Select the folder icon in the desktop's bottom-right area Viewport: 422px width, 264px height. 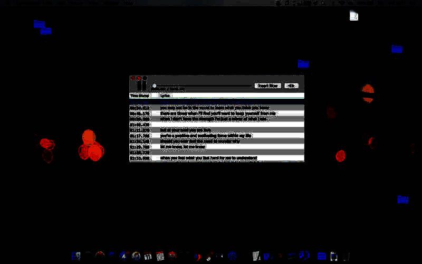(402, 200)
